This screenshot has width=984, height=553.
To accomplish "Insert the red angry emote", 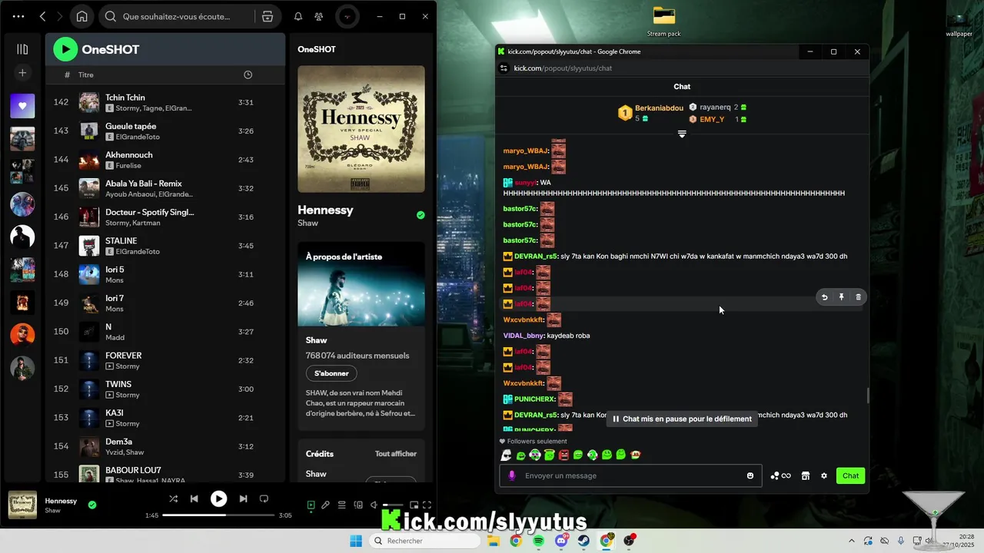I will [x=563, y=455].
